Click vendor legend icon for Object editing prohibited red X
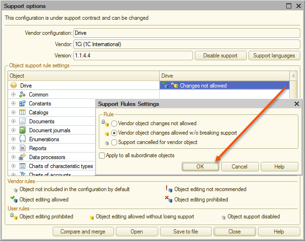 (169, 199)
